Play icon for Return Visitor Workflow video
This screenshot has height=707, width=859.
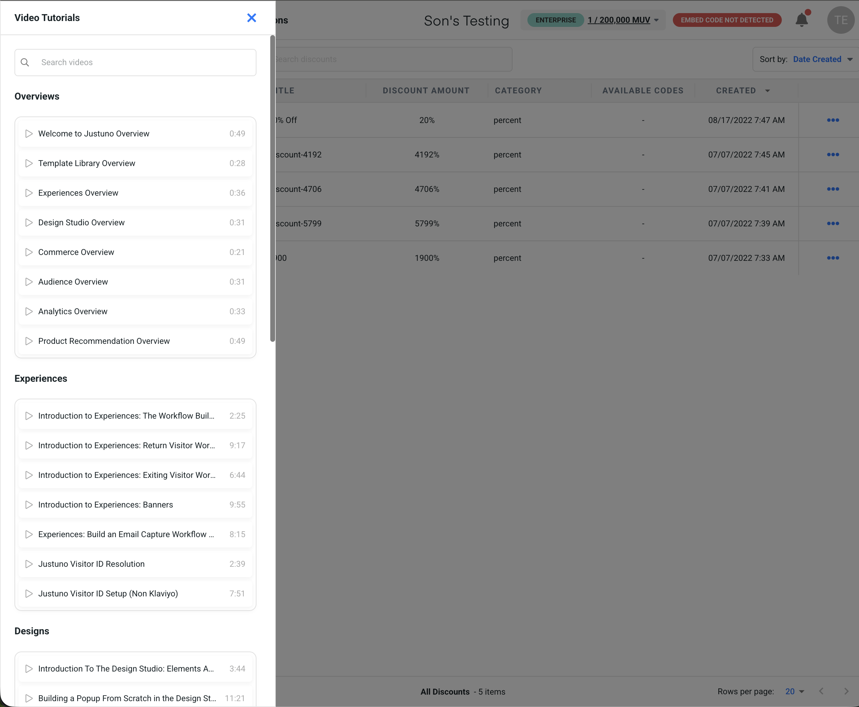29,445
